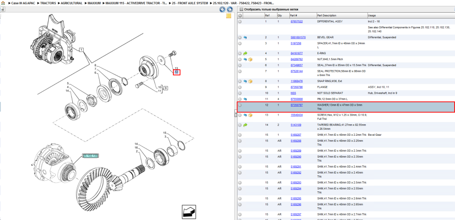This screenshot has height=220, width=455.
Task: Click blue arrow icon on SCREW Hex row
Action: coord(245,115)
